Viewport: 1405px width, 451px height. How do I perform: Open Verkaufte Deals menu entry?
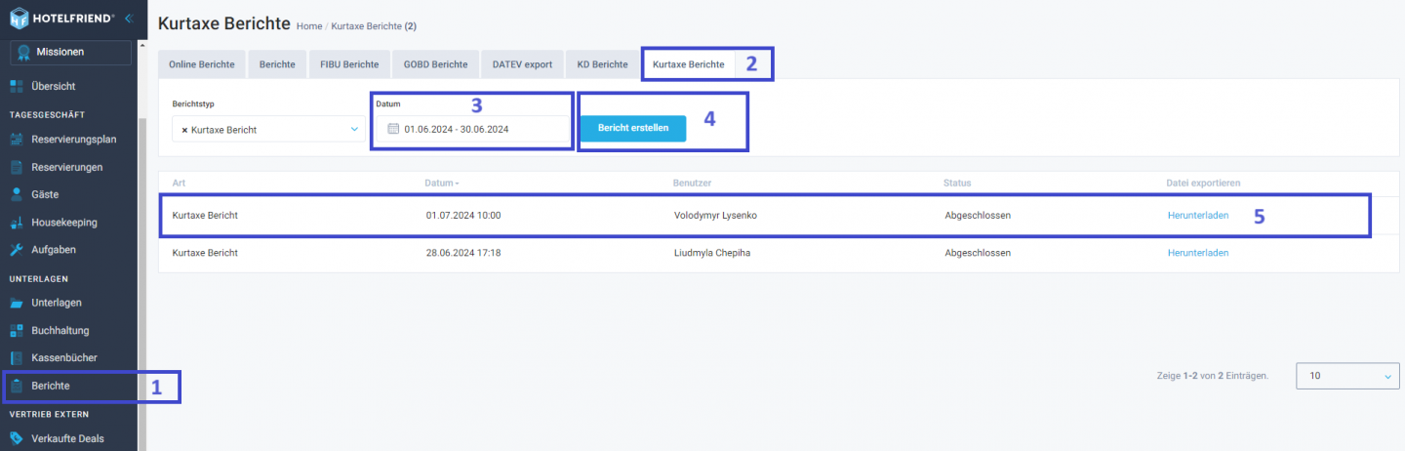point(68,438)
